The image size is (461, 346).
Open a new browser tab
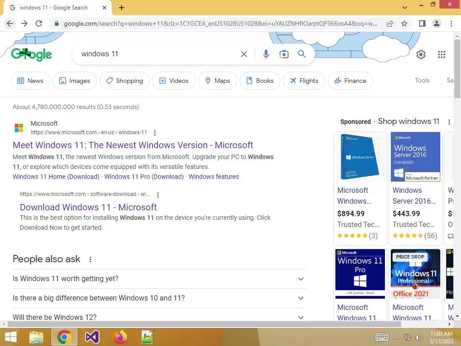point(122,8)
